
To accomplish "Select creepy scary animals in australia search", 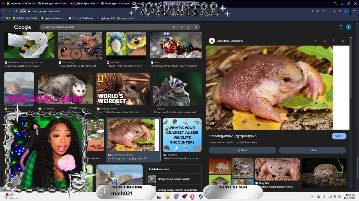I will coord(177,190).
